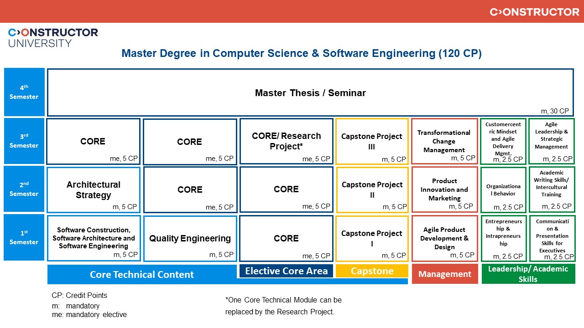Select the 'me: mandatory elective' legend text
The width and height of the screenshot is (584, 328).
tap(89, 314)
